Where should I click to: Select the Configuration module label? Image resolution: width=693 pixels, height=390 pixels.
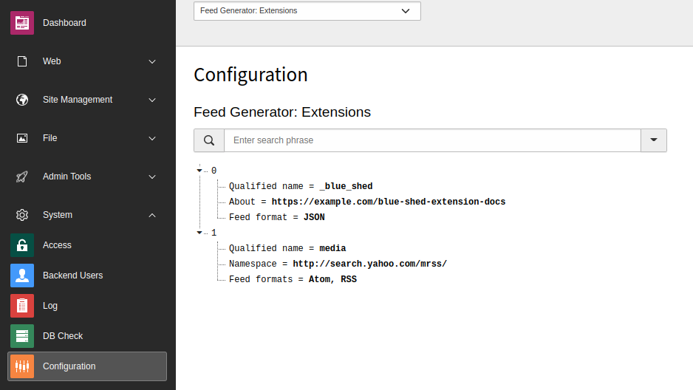tap(69, 366)
